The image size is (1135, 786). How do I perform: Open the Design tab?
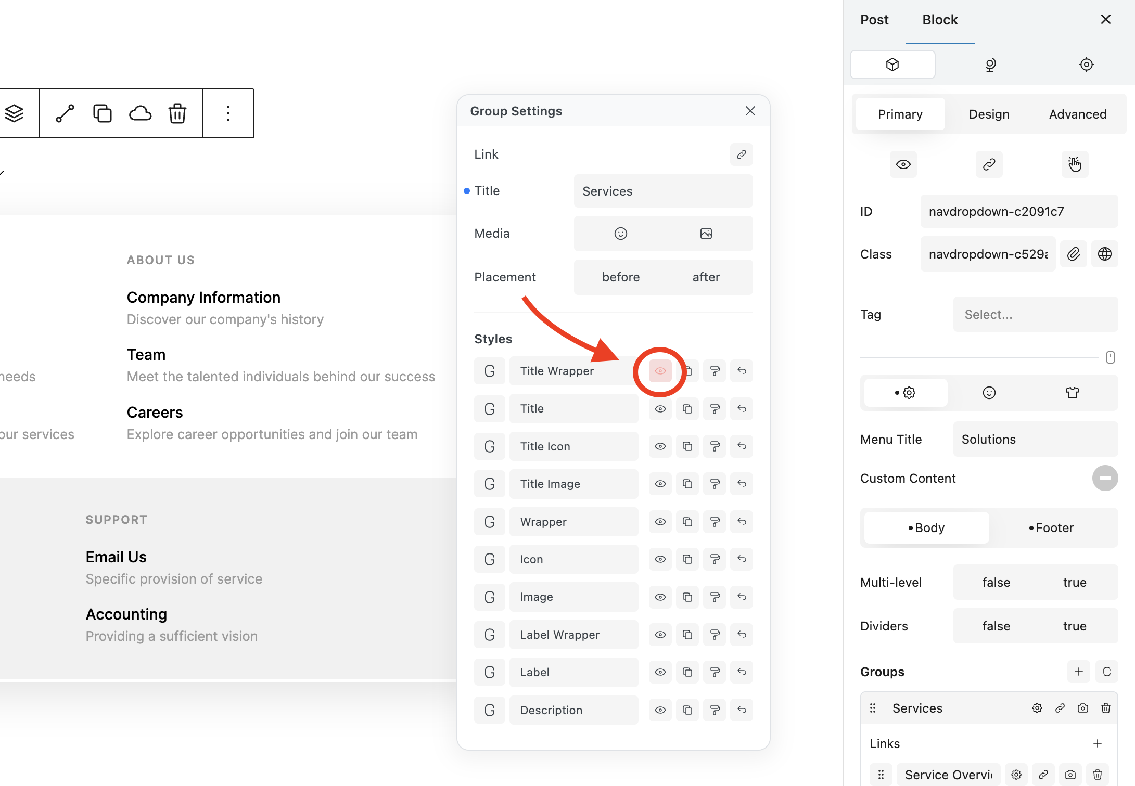[x=988, y=114]
